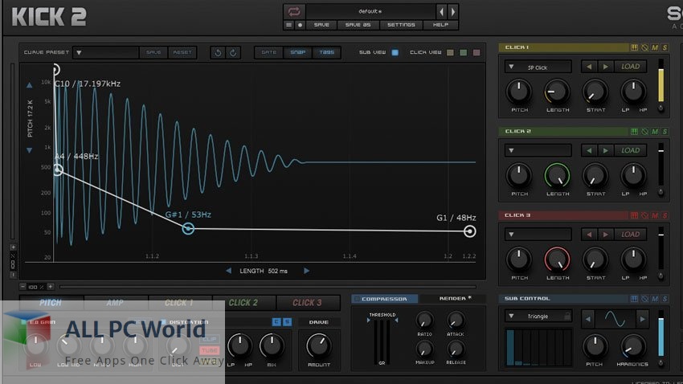Toggle the GATE button
The width and height of the screenshot is (683, 384).
pos(268,52)
